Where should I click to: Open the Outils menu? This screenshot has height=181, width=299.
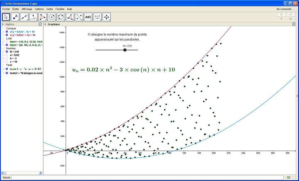(x=49, y=9)
